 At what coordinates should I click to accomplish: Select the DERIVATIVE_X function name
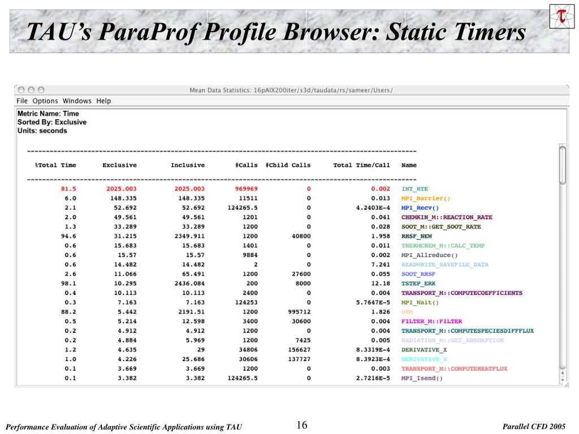(424, 350)
